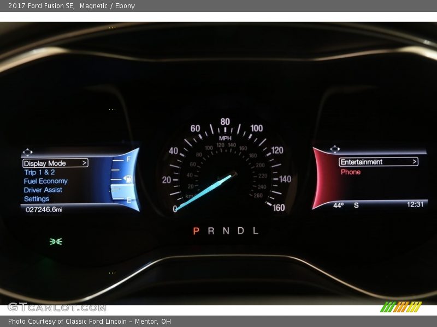
Task: Choose Settings in the left display menu
Action: tap(37, 199)
